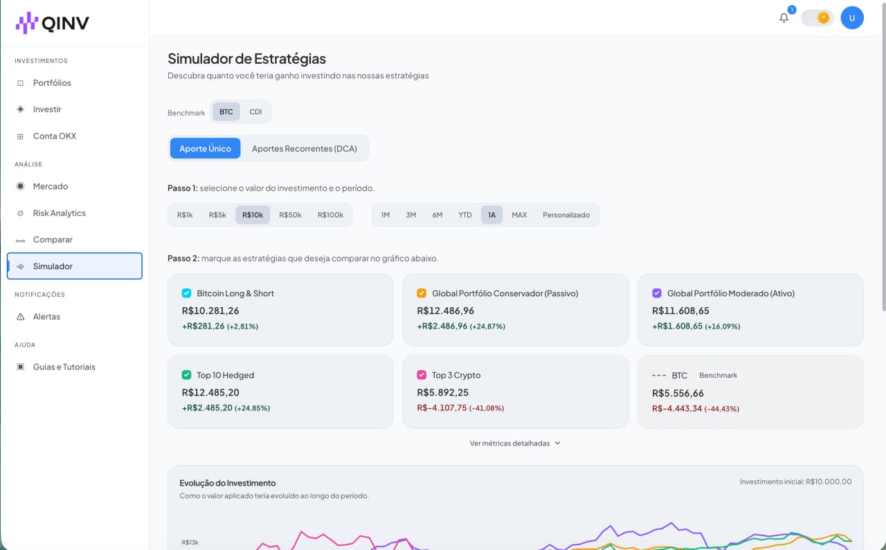This screenshot has width=886, height=550.
Task: Open Risk Analytics
Action: point(74,213)
